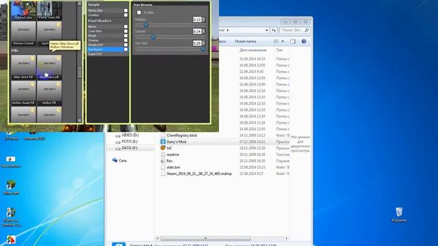Open Explorer help icon
This screenshot has height=246, width=438.
click(x=304, y=41)
